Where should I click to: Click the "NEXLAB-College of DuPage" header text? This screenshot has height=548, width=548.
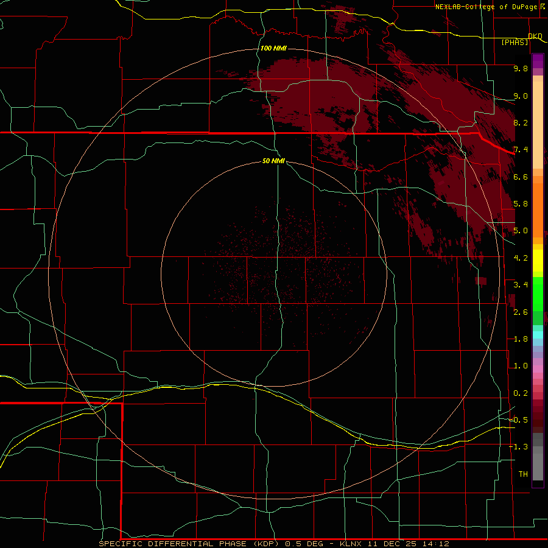coord(486,7)
